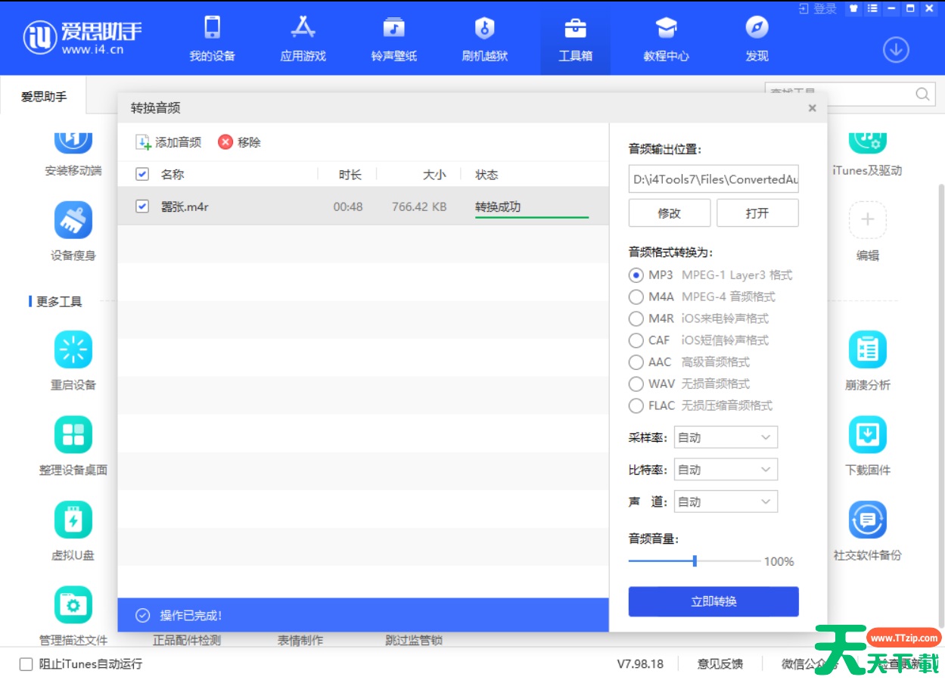Choose the FLAC lossless format option
Screen dimensions: 945x680
(636, 406)
